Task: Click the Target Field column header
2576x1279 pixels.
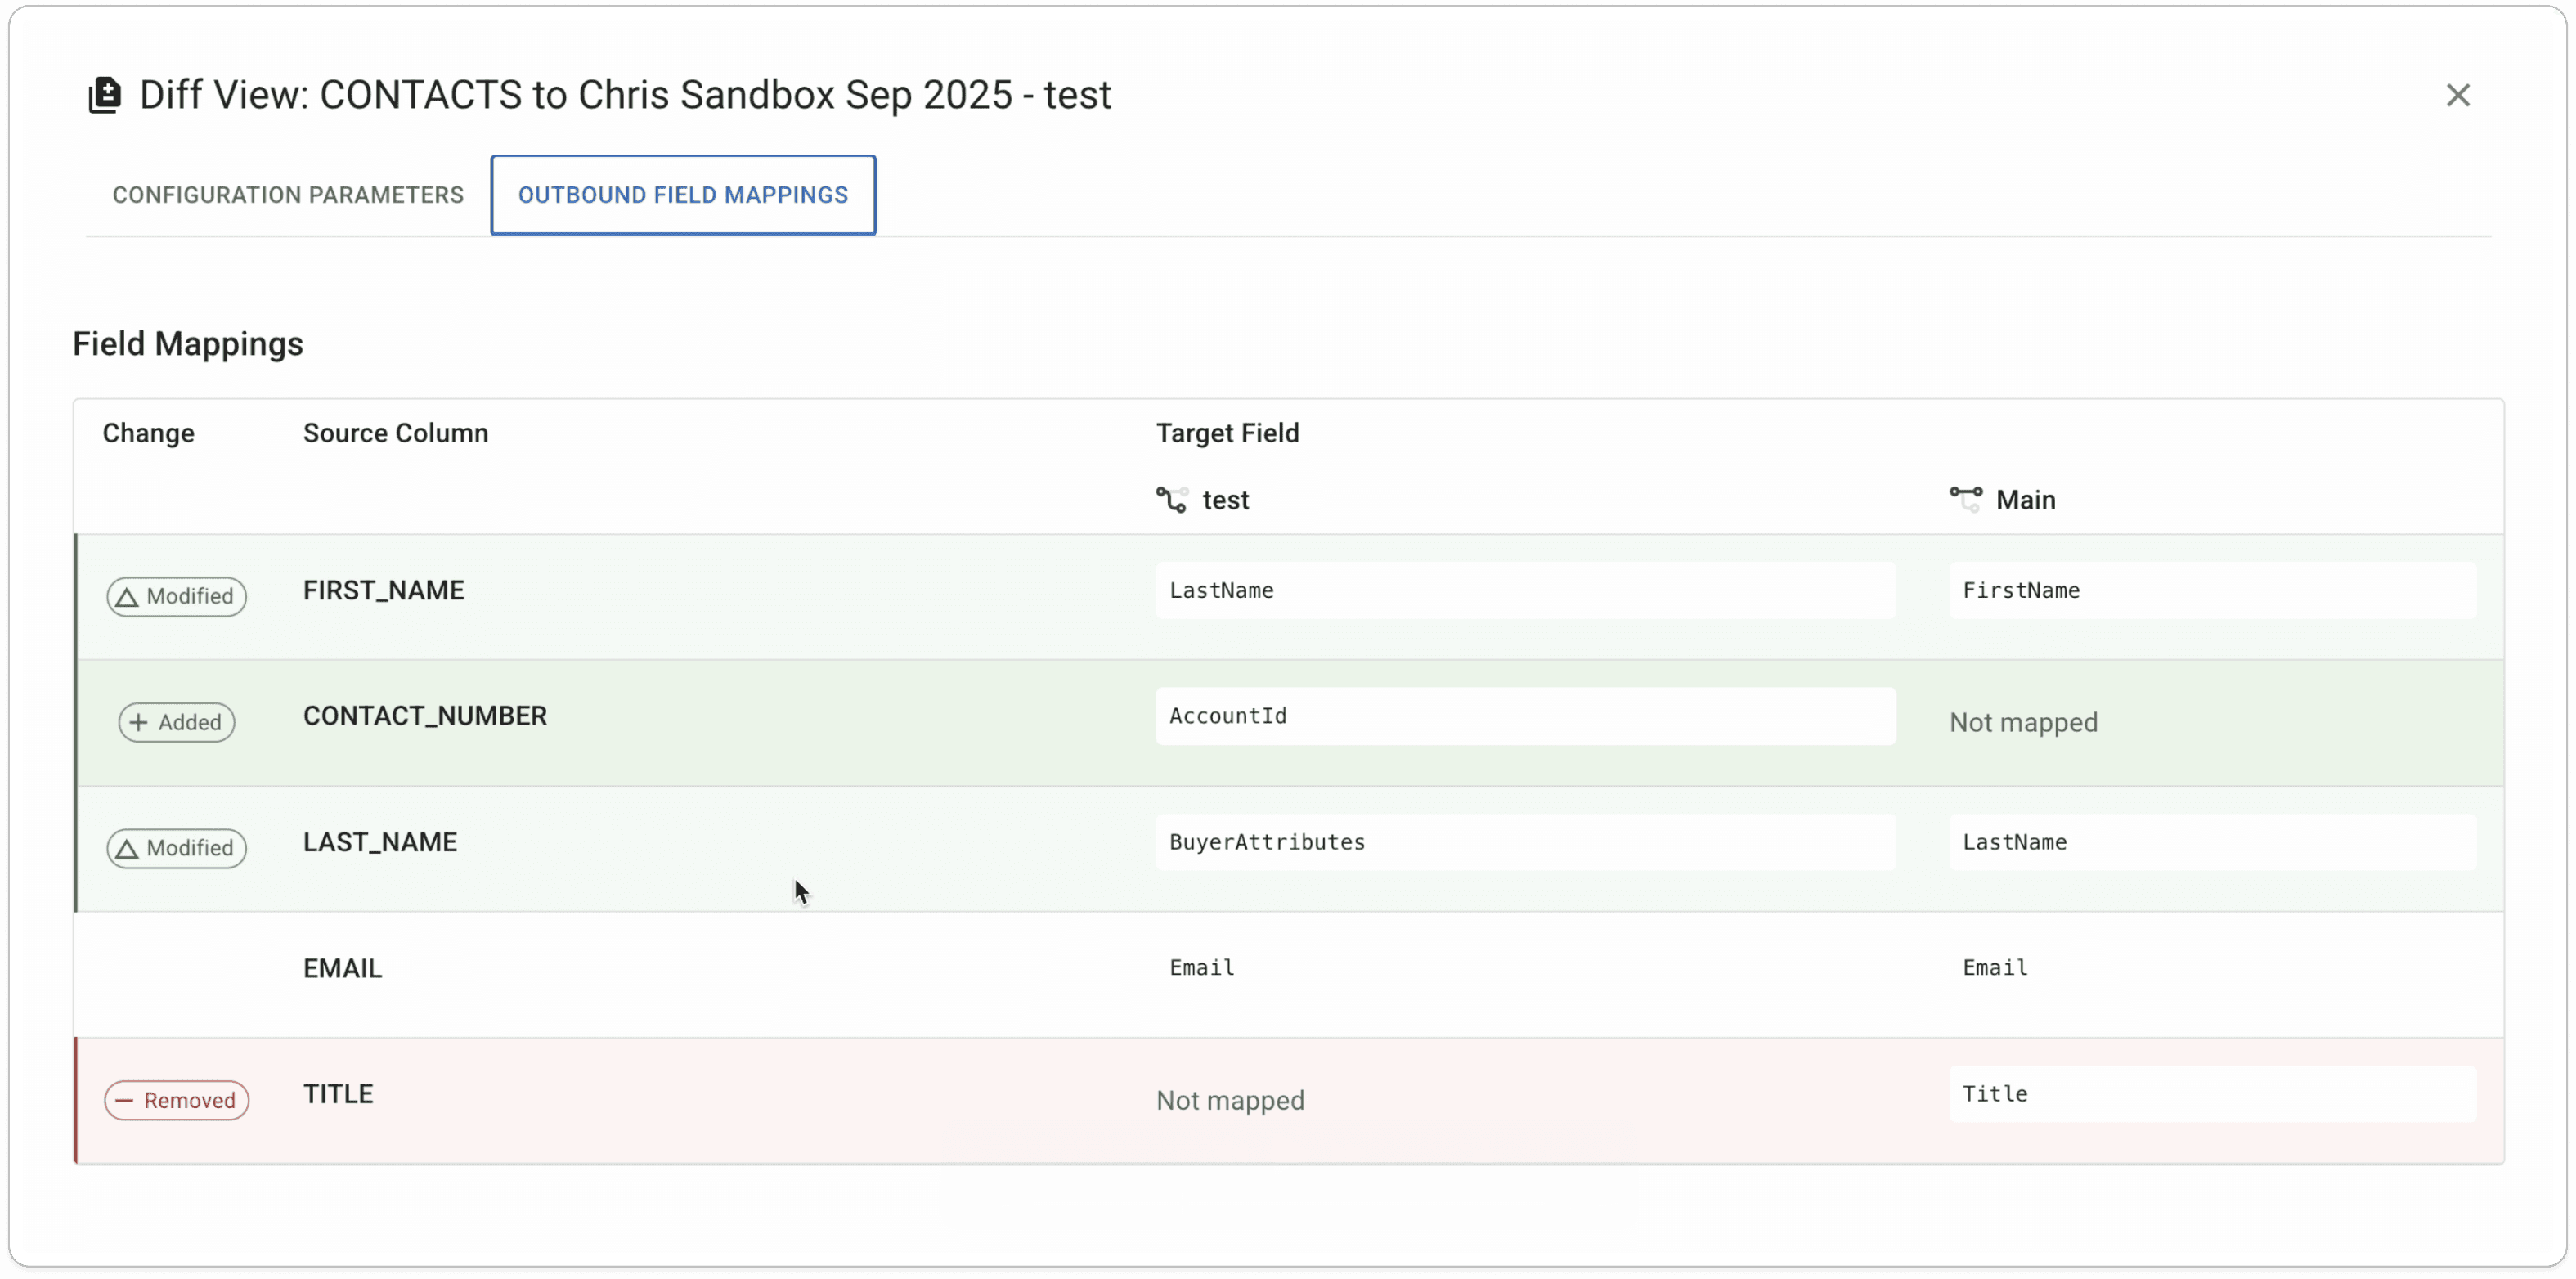Action: point(1227,434)
